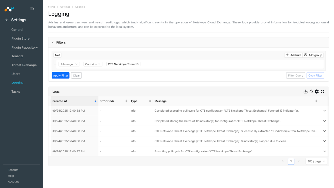Expand the 'Executing pull cycle' log row
This screenshot has height=188, width=334.
325,152
